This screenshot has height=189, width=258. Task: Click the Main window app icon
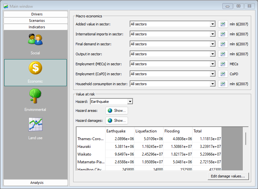point(6,6)
